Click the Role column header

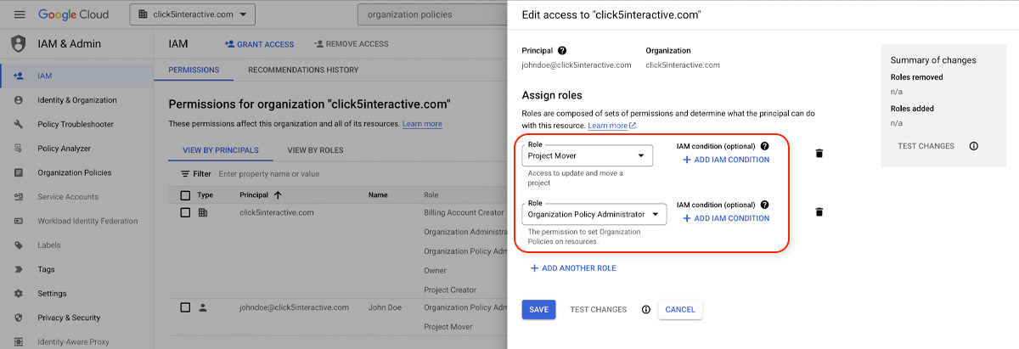click(x=431, y=194)
